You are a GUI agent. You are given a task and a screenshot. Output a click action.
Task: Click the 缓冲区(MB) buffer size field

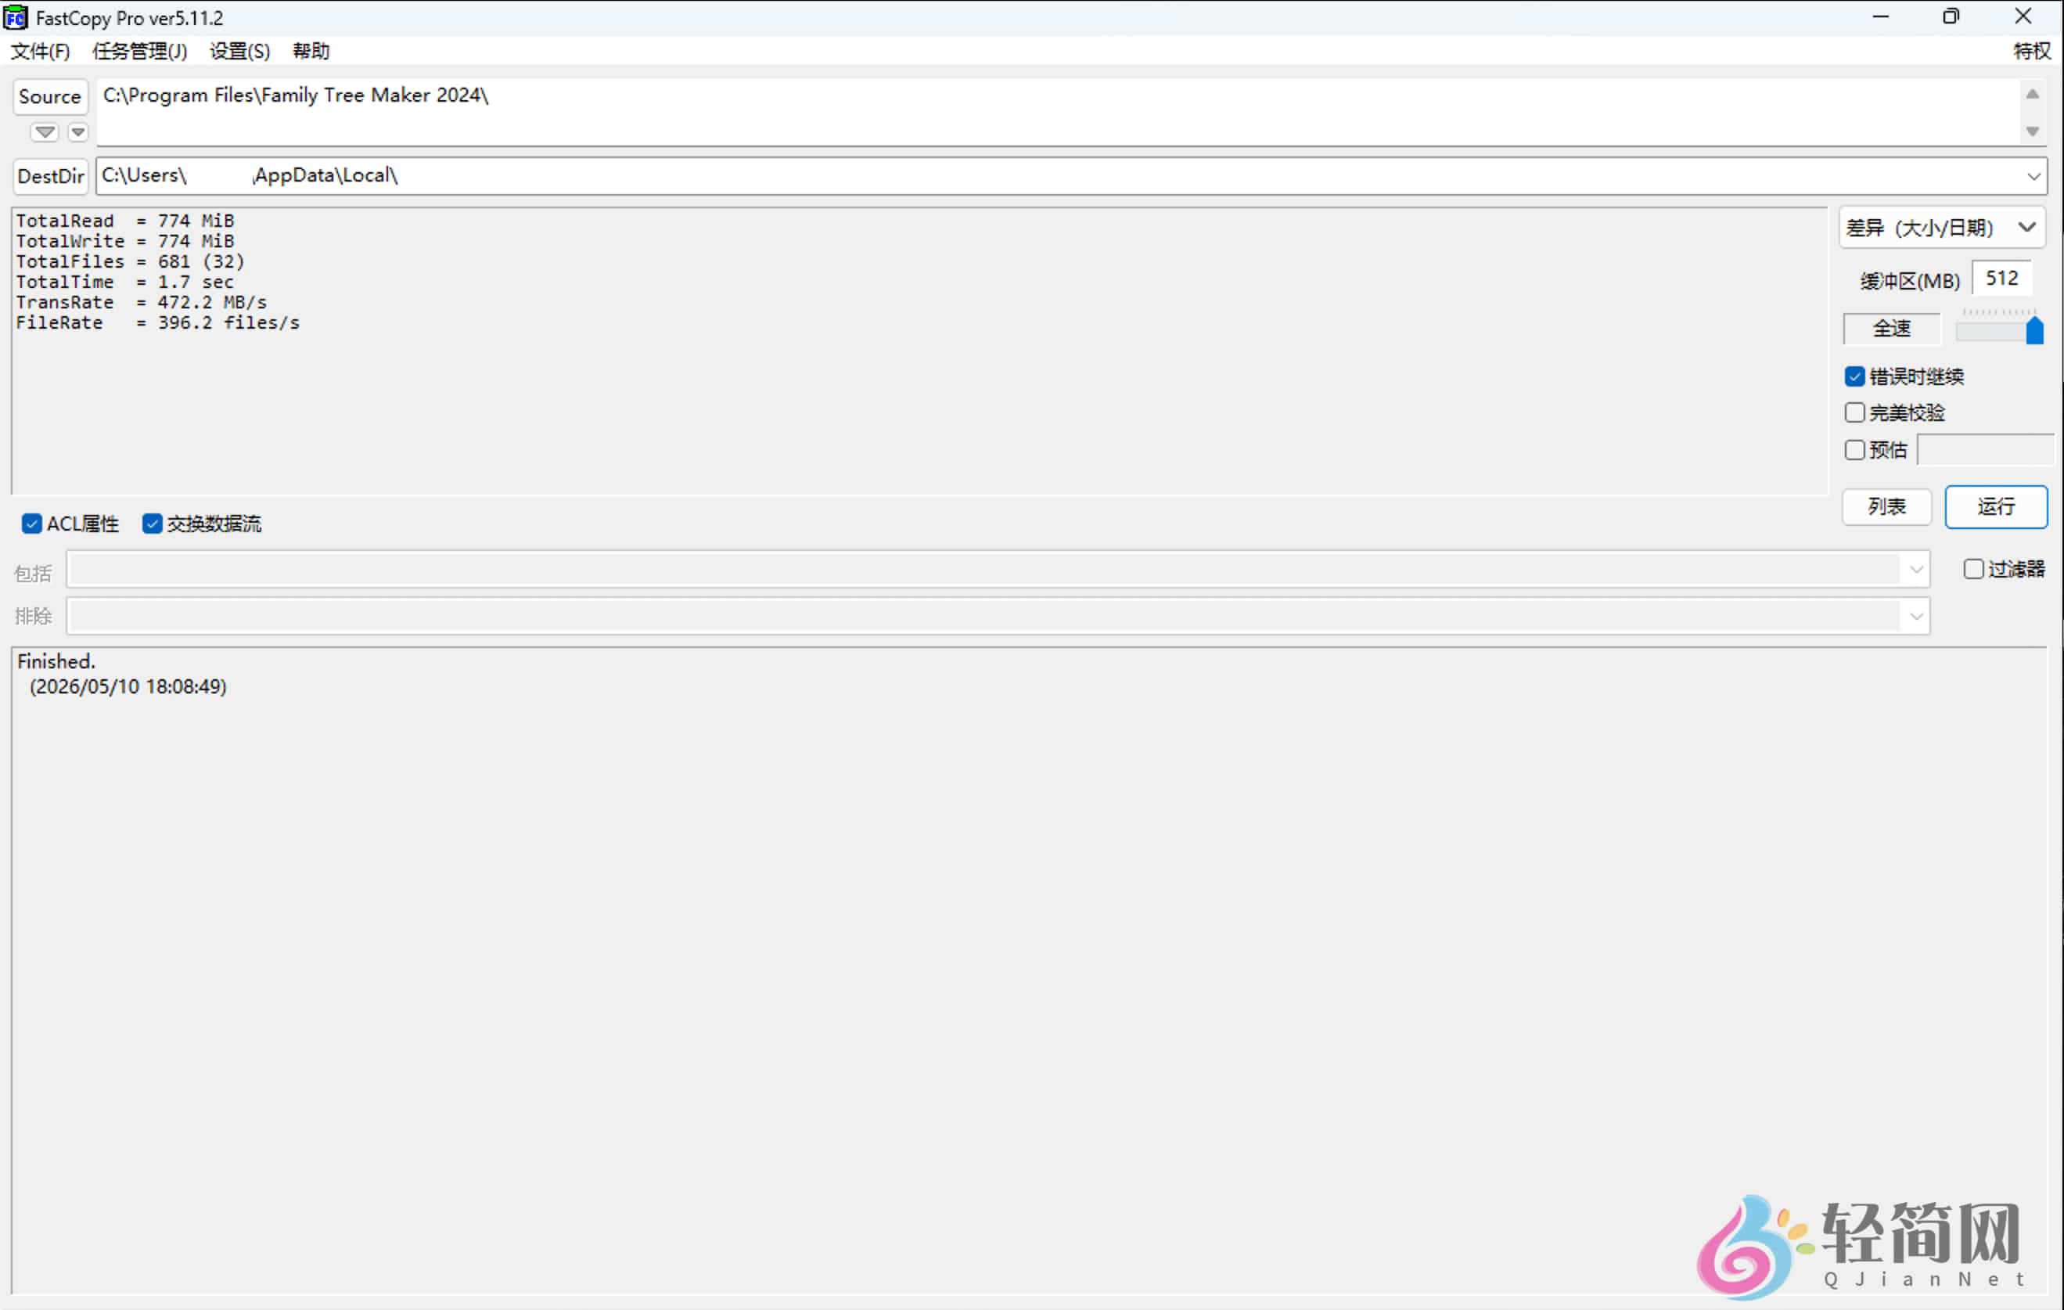2002,279
